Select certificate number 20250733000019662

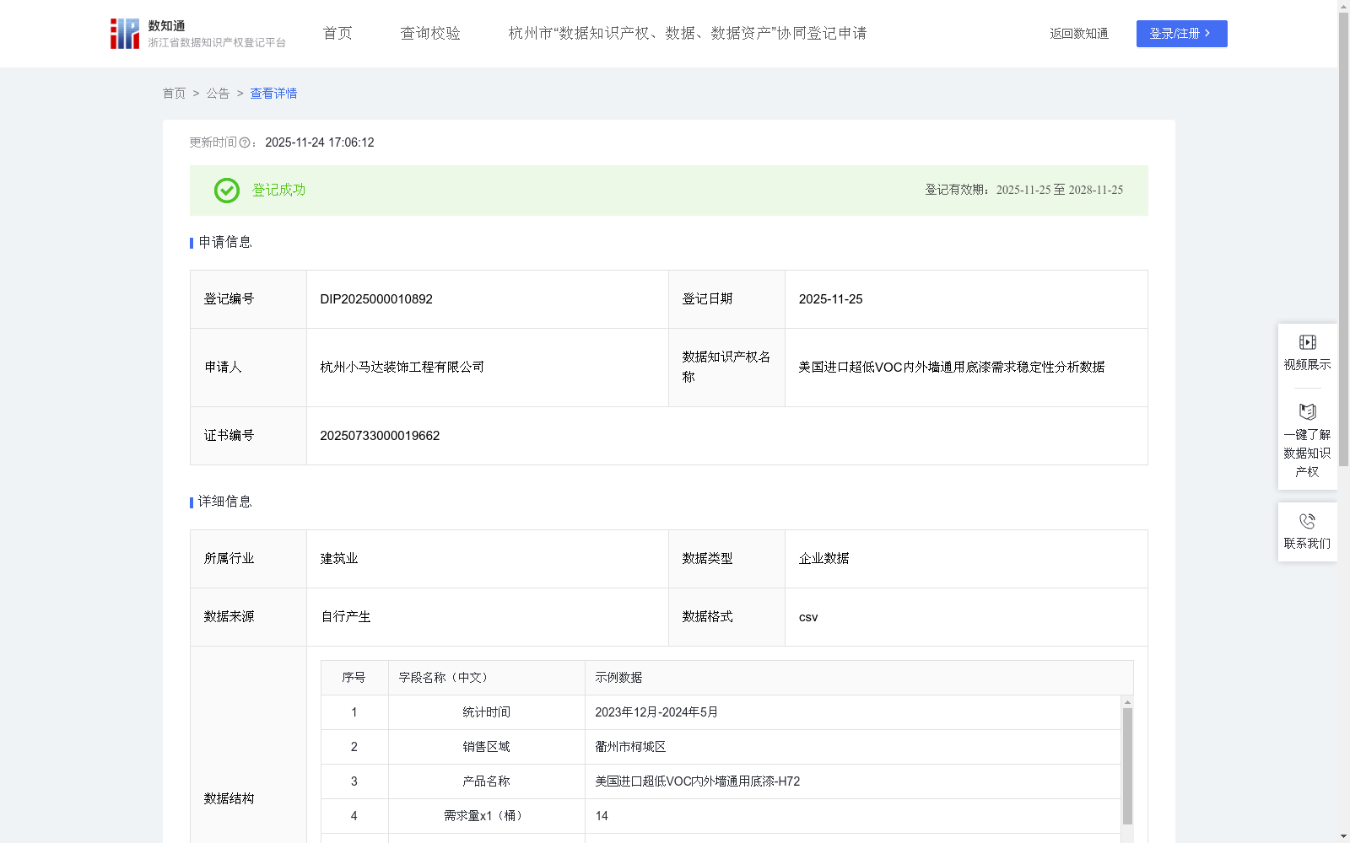[380, 436]
